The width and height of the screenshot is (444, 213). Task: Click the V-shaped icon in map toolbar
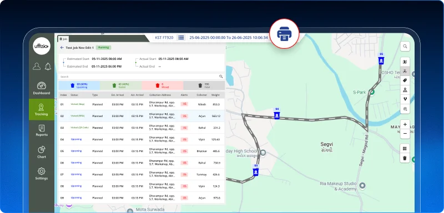(405, 99)
